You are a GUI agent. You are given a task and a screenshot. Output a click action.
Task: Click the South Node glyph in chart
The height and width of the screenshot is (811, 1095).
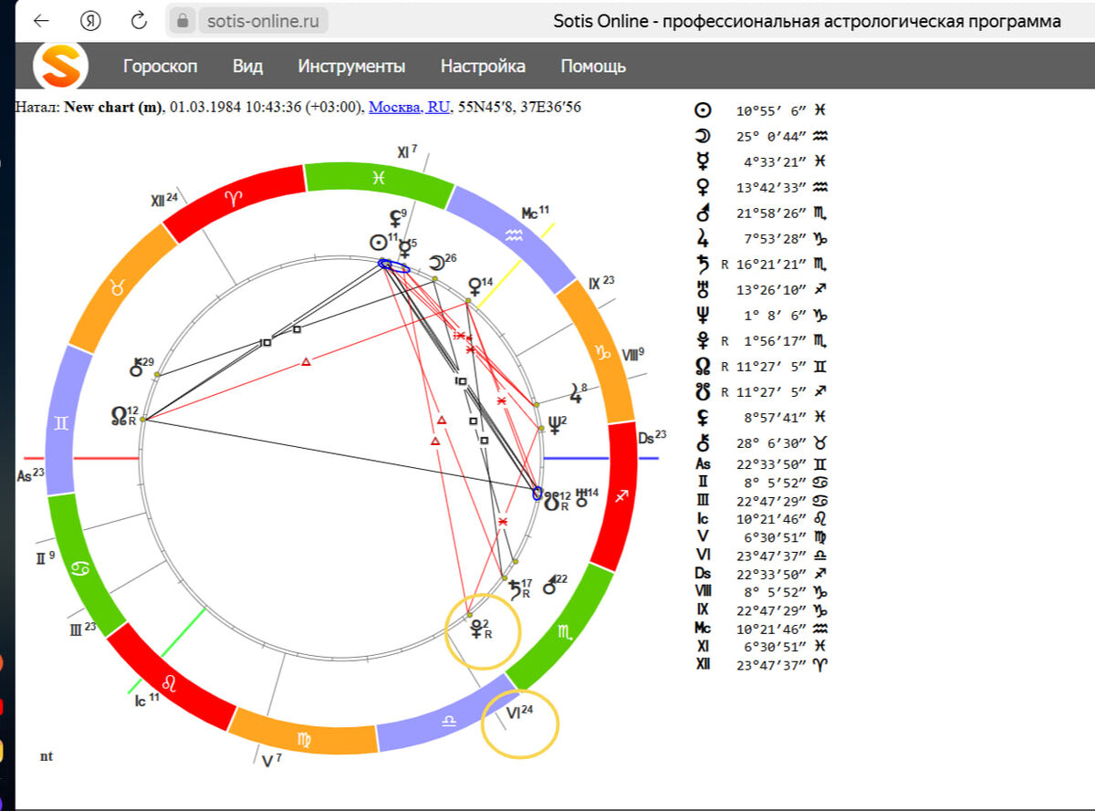pos(551,500)
